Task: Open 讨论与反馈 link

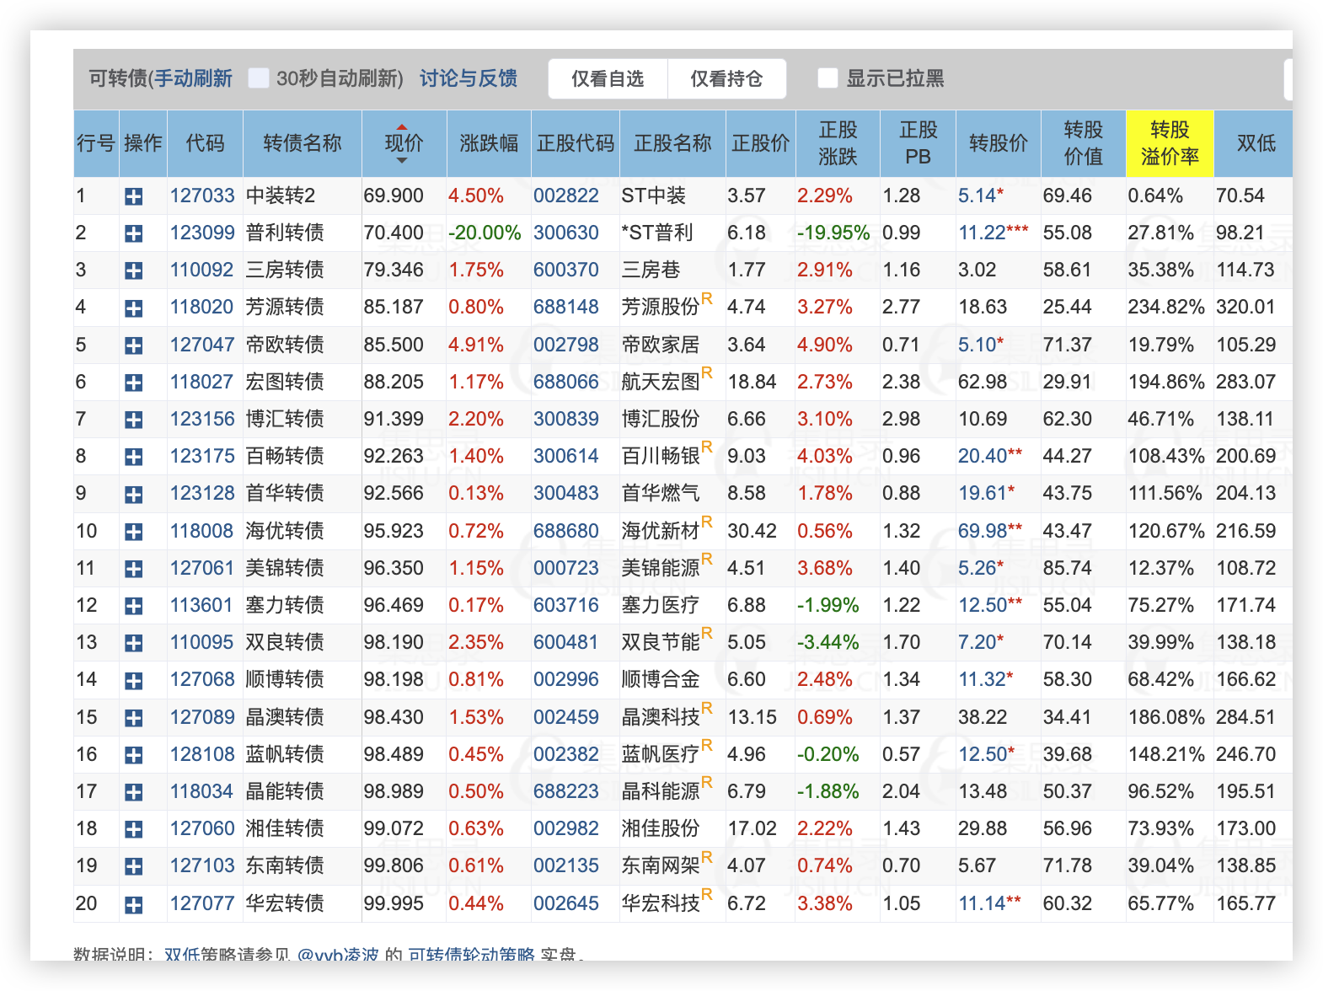Action: tap(469, 78)
